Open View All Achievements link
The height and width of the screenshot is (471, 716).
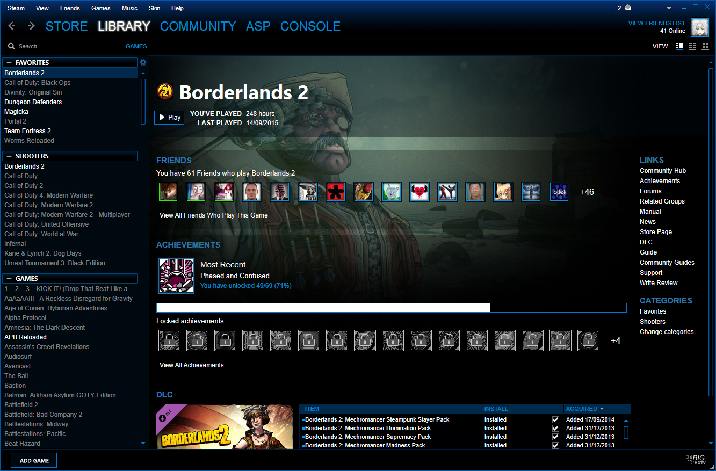(x=192, y=365)
